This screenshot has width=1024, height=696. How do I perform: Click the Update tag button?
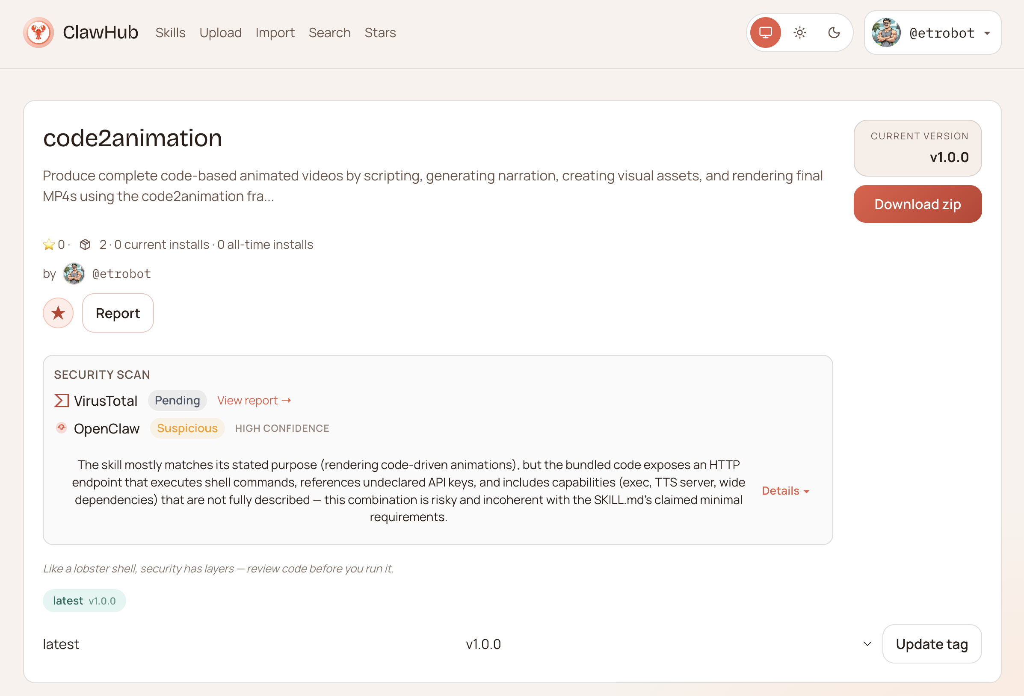pyautogui.click(x=932, y=644)
